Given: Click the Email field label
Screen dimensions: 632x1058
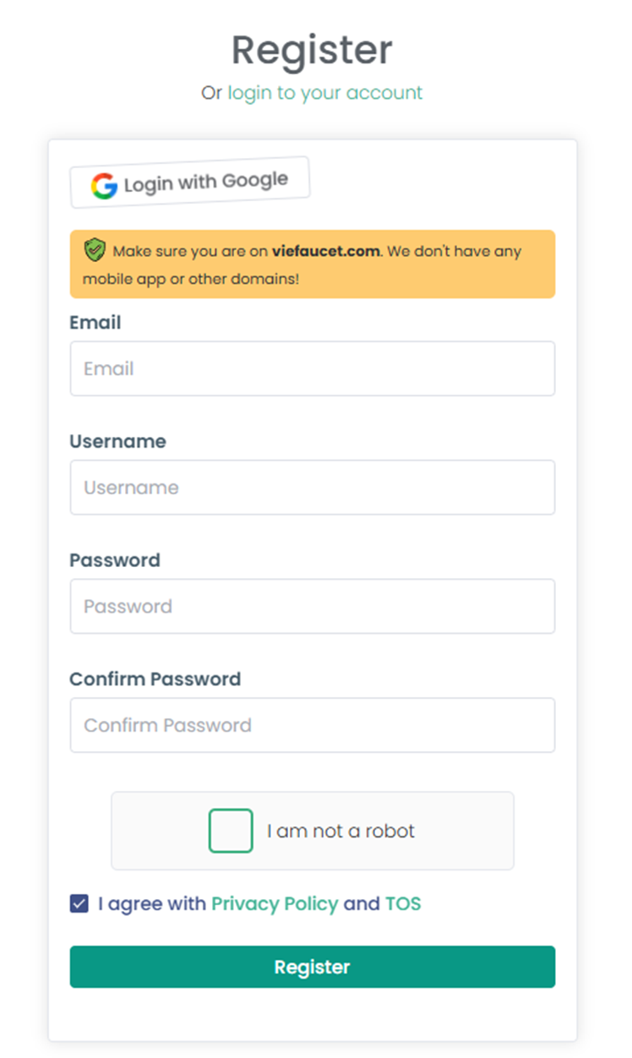Looking at the screenshot, I should click(95, 323).
